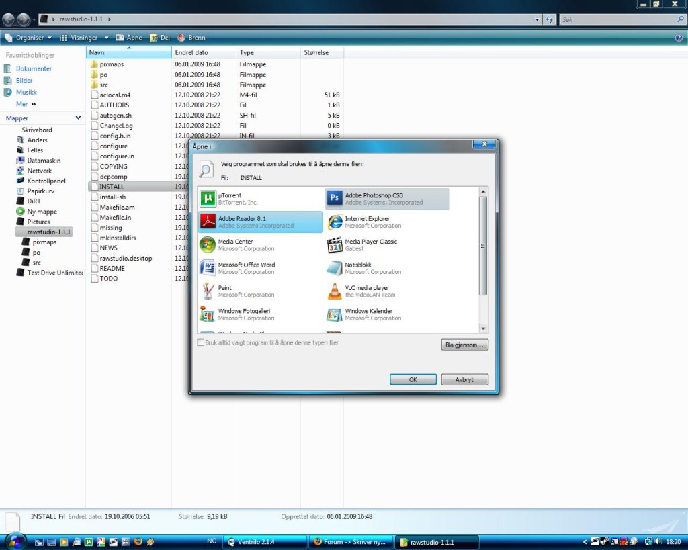Sort by the Størrelse column header
688x550 pixels.
(322, 52)
